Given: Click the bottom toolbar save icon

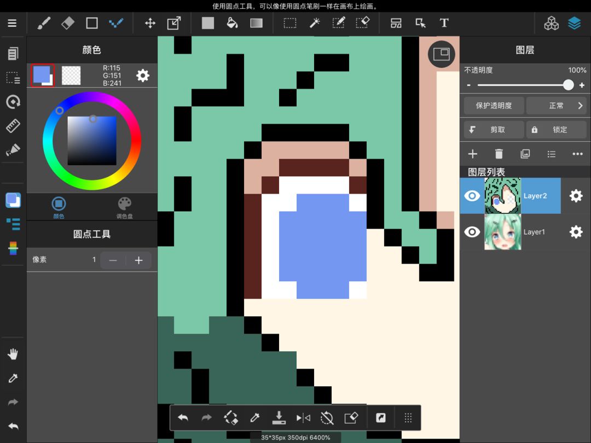Looking at the screenshot, I should (x=279, y=418).
